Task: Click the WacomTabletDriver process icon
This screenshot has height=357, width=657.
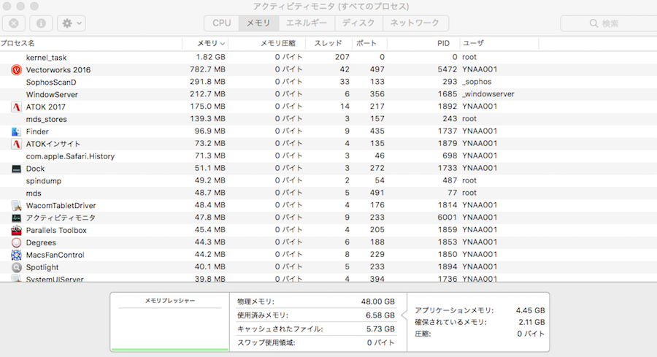Action: pyautogui.click(x=16, y=205)
